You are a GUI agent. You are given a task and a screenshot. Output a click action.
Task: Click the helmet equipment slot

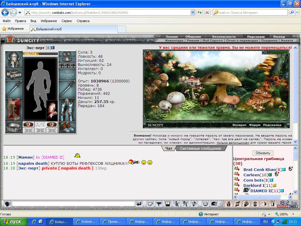coord(14,60)
